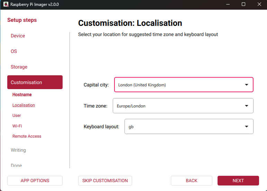This screenshot has width=267, height=191.
Task: Maximize the Raspberry Pi Imager window
Action: tap(243, 4)
